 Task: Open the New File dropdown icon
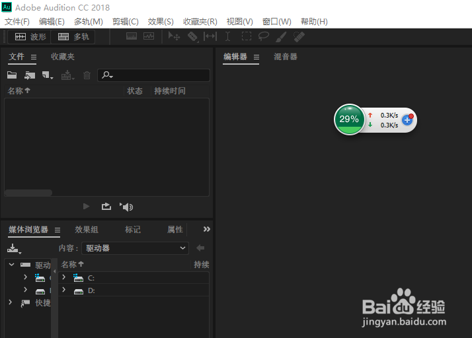[x=47, y=75]
